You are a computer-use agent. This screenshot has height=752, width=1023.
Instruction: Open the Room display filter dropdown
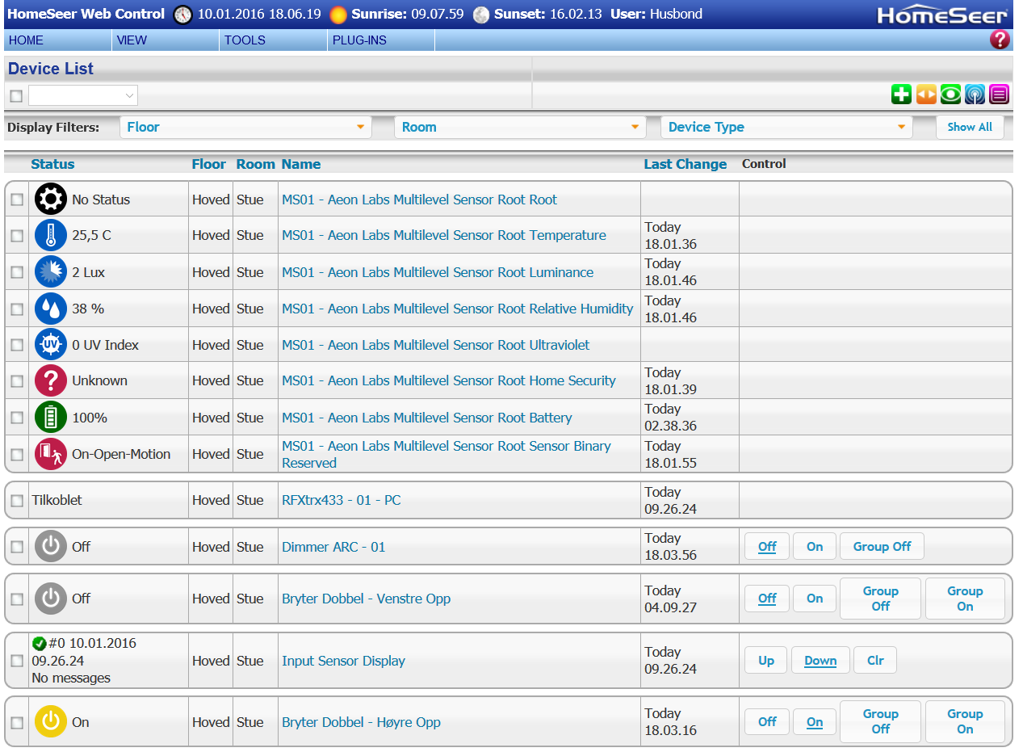(x=520, y=127)
